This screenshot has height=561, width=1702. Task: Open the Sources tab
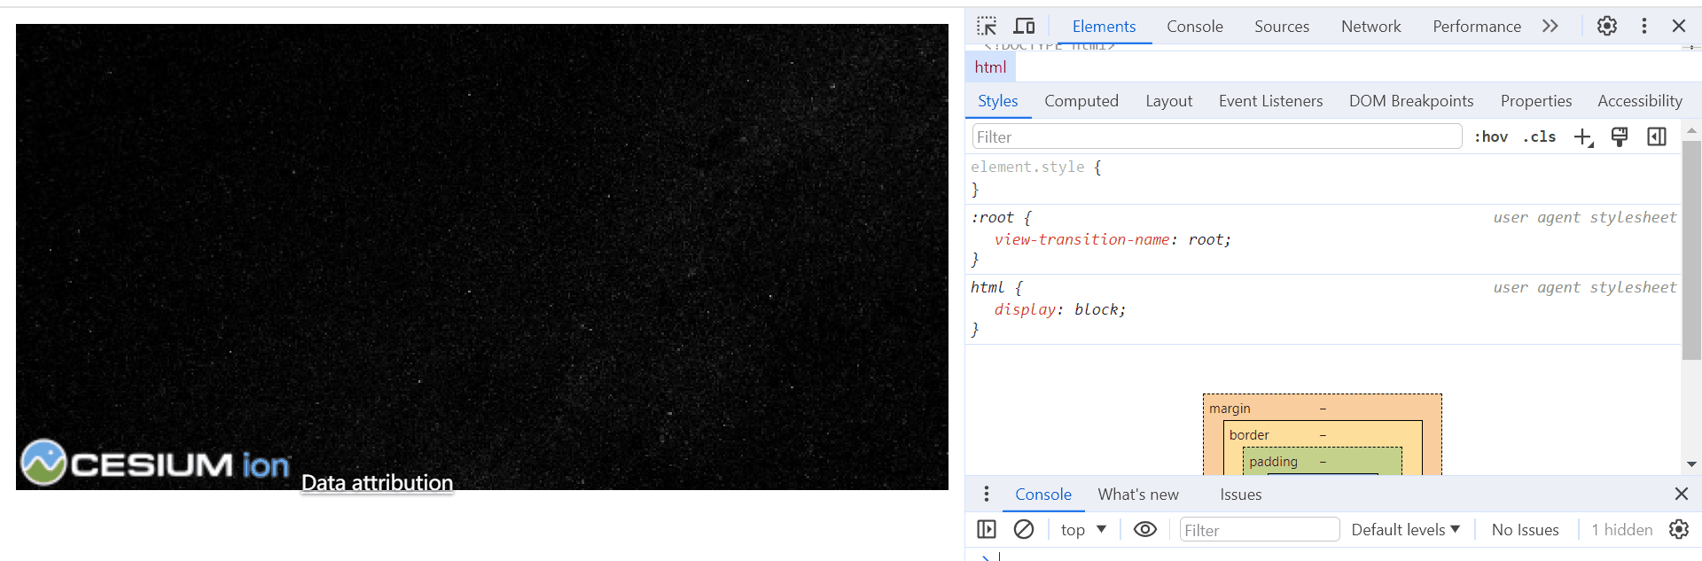(x=1282, y=27)
